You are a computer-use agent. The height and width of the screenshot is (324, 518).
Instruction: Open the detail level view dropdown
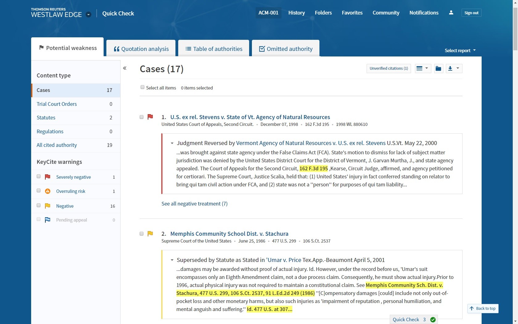tap(422, 69)
